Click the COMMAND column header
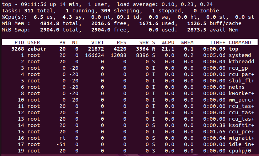Viewport: 259px width, 156px height. (x=240, y=42)
